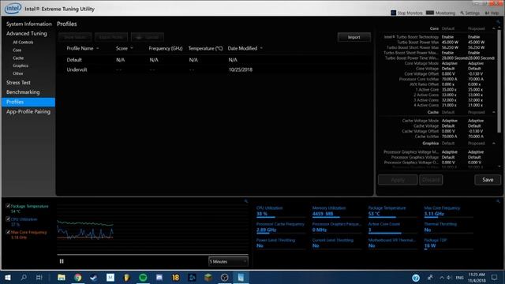505x284 pixels.
Task: Collapse the Graphics settings section
Action: coord(494,144)
